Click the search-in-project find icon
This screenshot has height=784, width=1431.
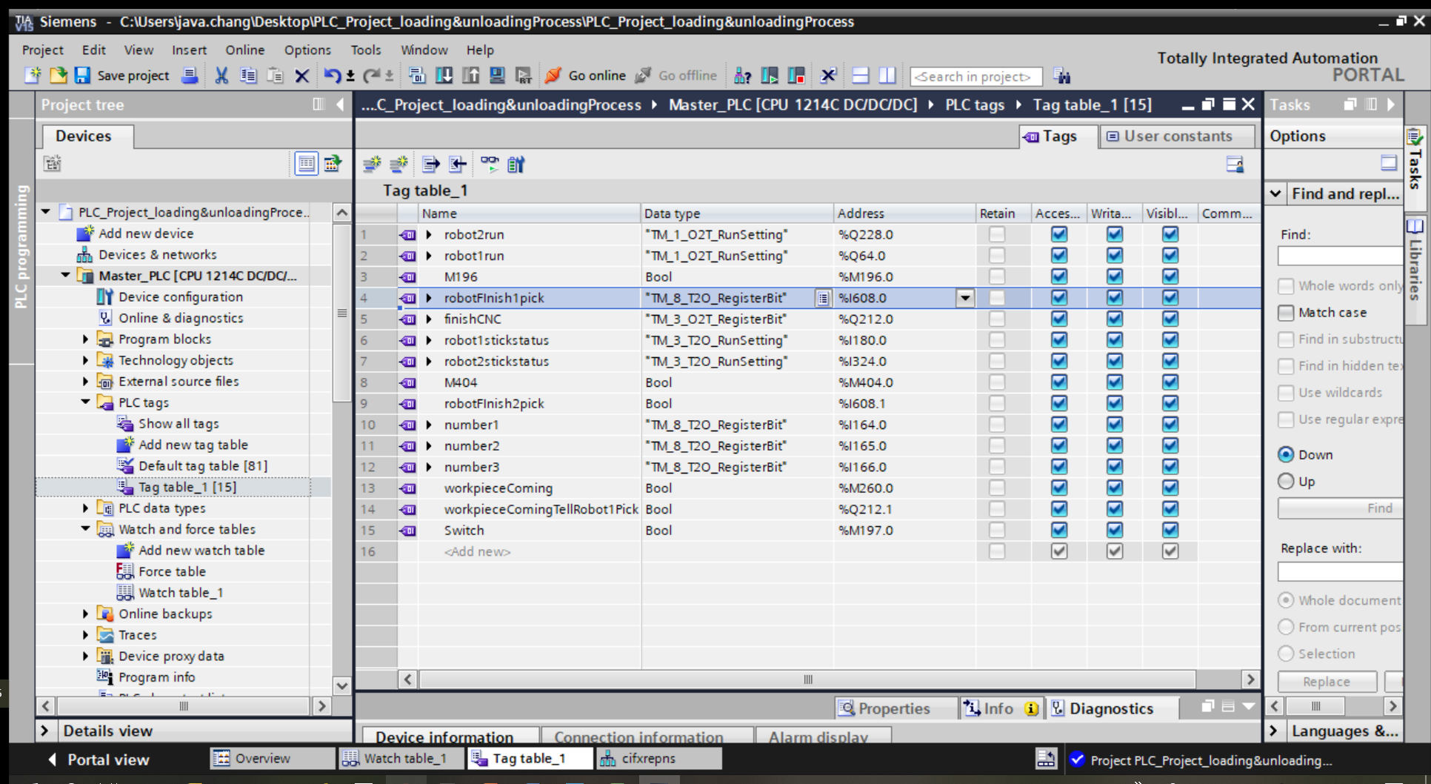click(1061, 76)
